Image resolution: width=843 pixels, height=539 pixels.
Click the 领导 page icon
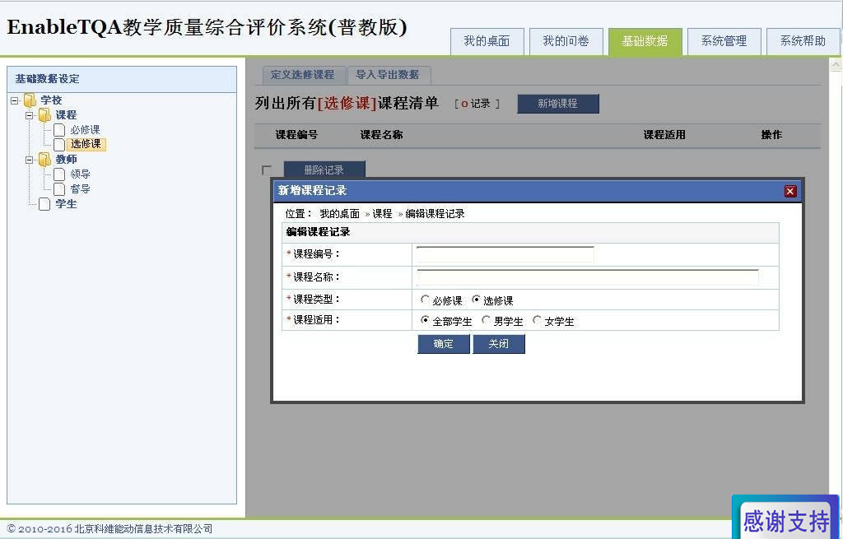point(59,174)
